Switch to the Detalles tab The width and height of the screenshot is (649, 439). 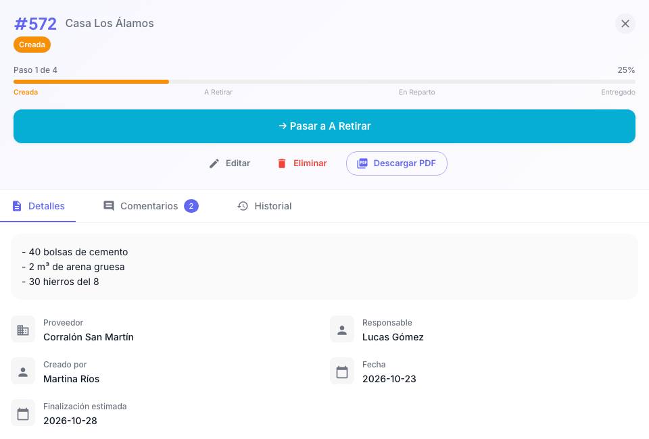coord(38,206)
